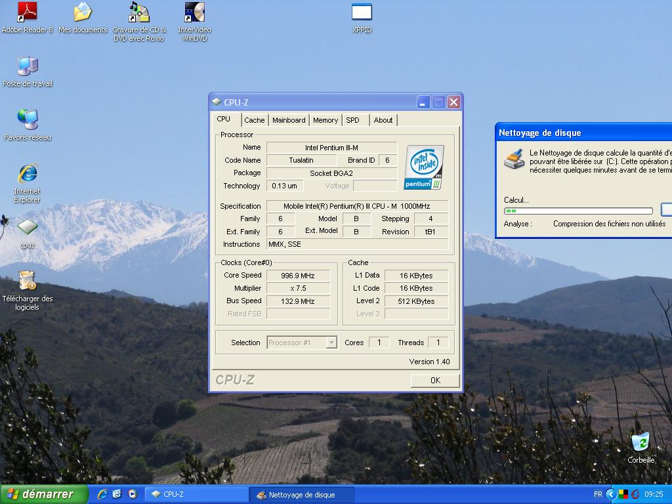Click the Technology value 0.13 um

(285, 186)
